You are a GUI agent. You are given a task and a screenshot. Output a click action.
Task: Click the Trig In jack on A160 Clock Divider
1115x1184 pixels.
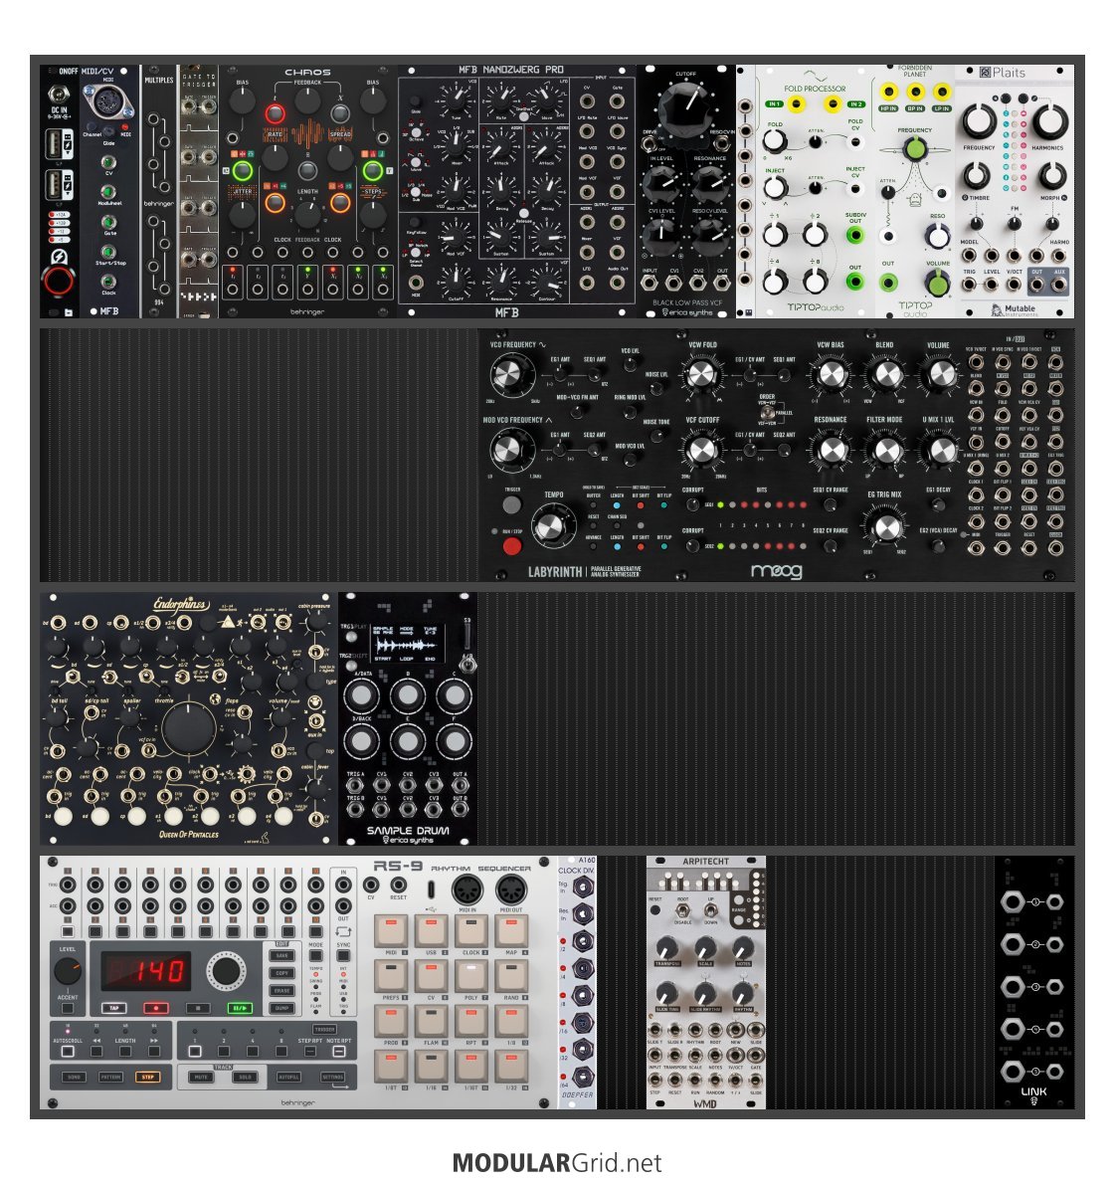[x=583, y=887]
